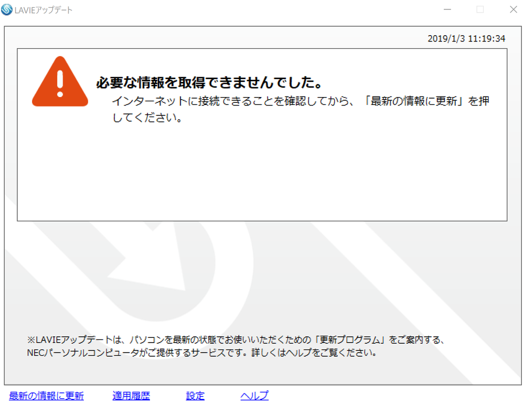Image resolution: width=524 pixels, height=404 pixels.
Task: Click the disabled maximize window button
Action: (480, 9)
